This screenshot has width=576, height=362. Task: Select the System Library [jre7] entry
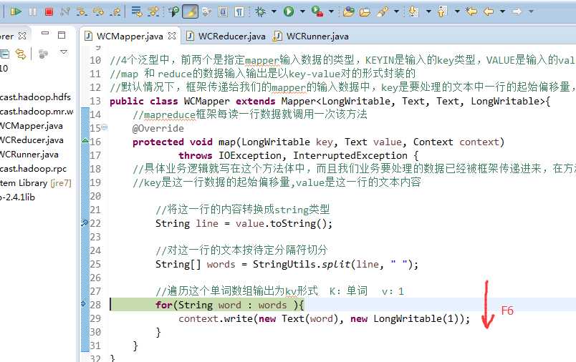[x=36, y=182]
